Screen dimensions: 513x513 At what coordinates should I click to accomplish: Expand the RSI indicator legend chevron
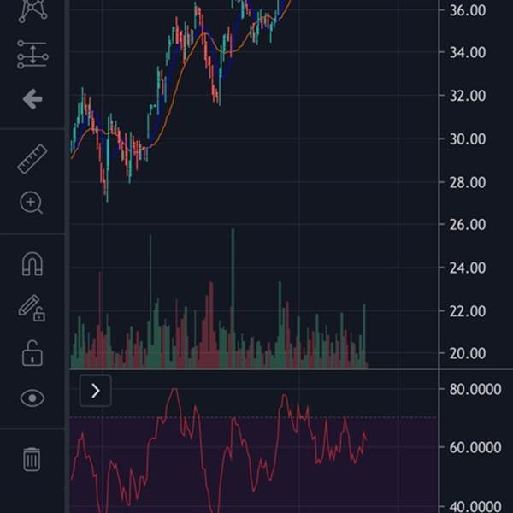pyautogui.click(x=96, y=391)
